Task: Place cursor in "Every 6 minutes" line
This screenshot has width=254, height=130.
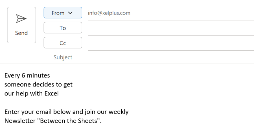Action: 27,76
